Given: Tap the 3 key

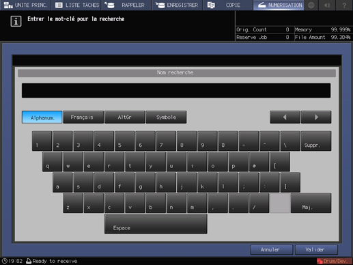Looking at the screenshot, I should (83, 141).
